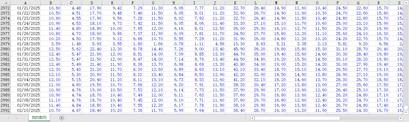Screen dimensions: 409x122
Task: Select the cell containing 5.99
Action: (174, 110)
